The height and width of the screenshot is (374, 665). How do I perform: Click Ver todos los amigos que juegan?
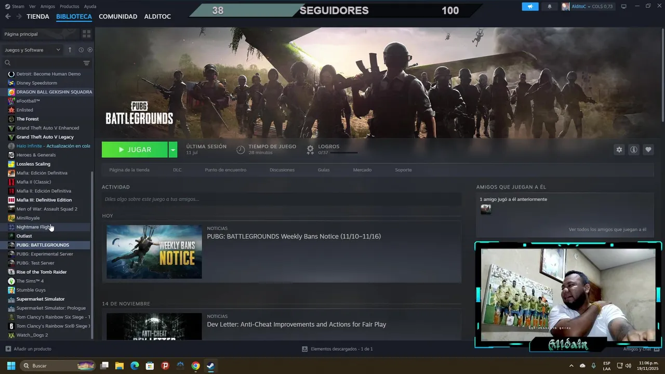607,229
